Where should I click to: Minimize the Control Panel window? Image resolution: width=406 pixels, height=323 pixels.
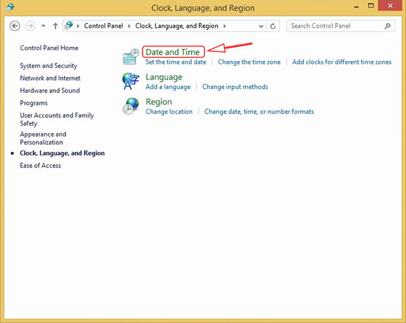pyautogui.click(x=357, y=7)
